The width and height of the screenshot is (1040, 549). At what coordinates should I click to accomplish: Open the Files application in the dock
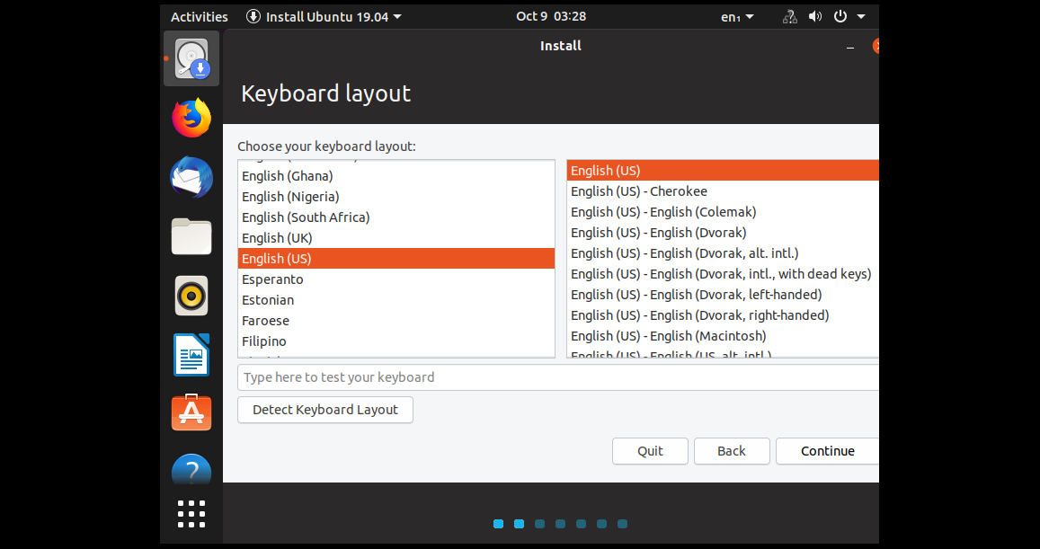(x=191, y=236)
